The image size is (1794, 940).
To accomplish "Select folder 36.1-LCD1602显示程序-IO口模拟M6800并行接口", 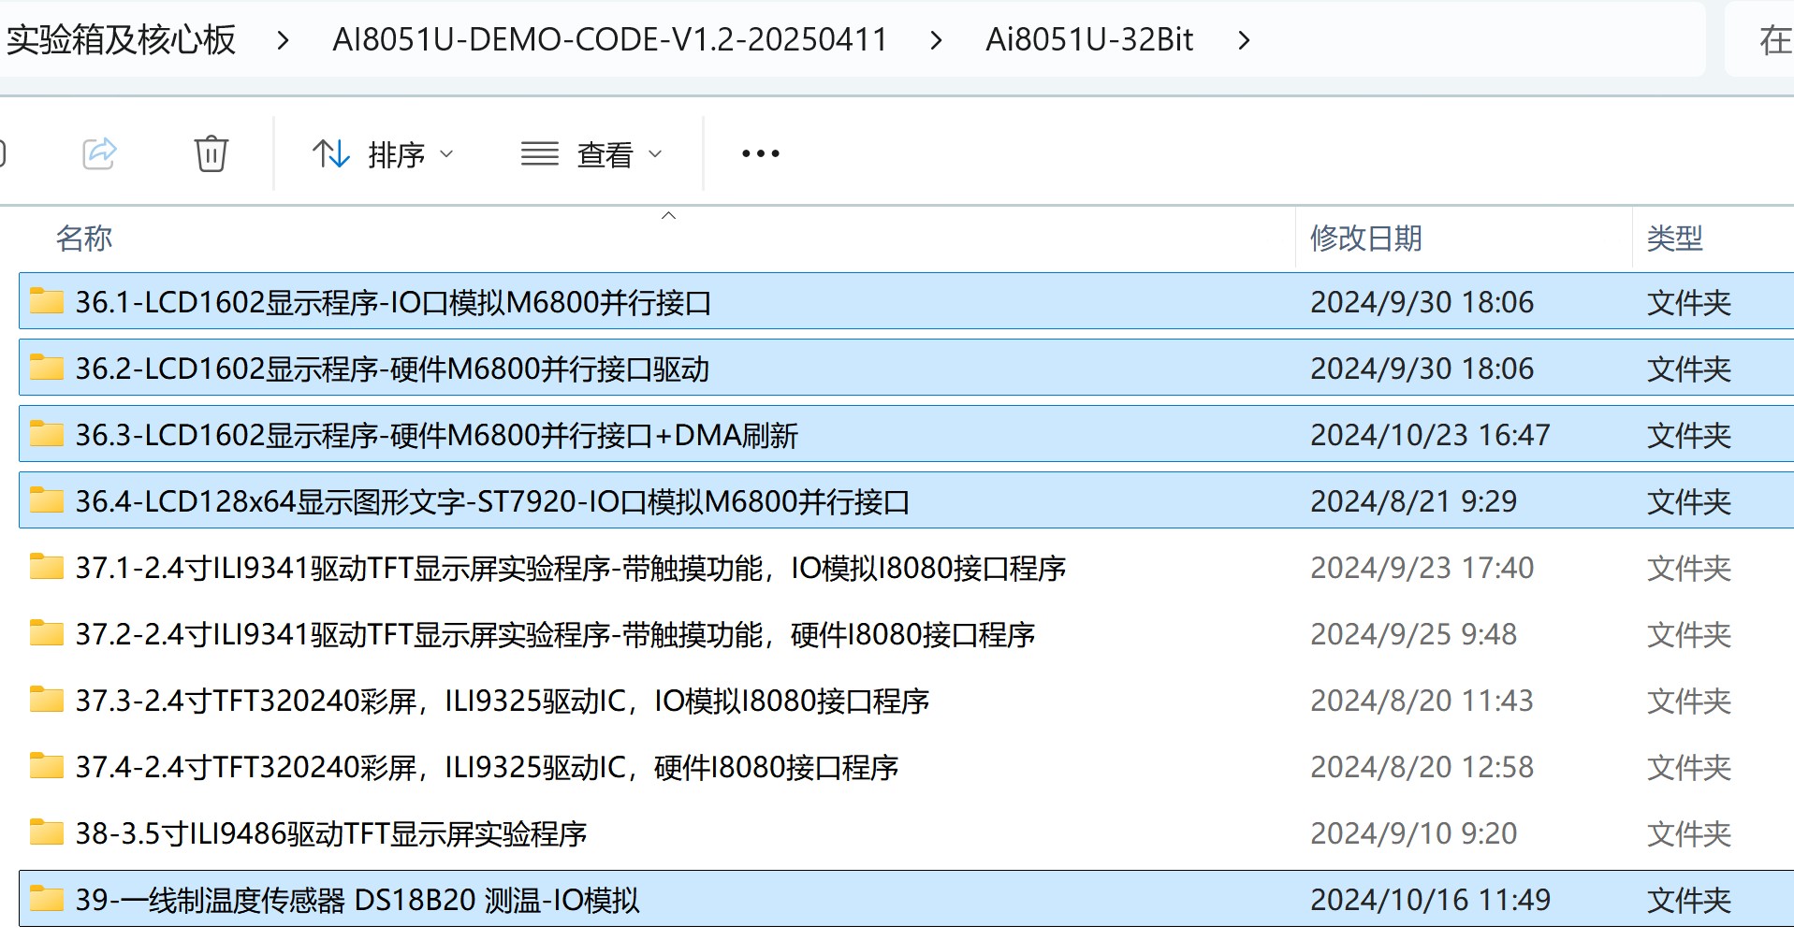I will (x=906, y=301).
